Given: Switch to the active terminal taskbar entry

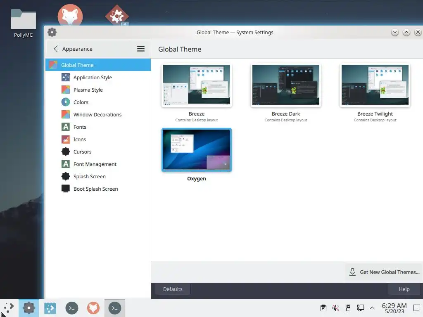Looking at the screenshot, I should 115,308.
